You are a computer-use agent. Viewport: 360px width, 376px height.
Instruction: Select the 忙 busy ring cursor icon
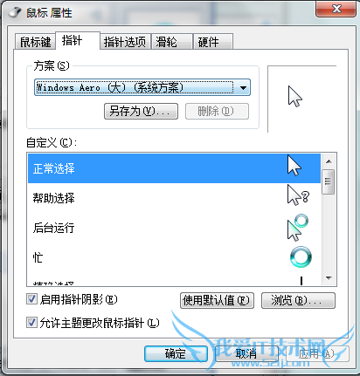[301, 257]
